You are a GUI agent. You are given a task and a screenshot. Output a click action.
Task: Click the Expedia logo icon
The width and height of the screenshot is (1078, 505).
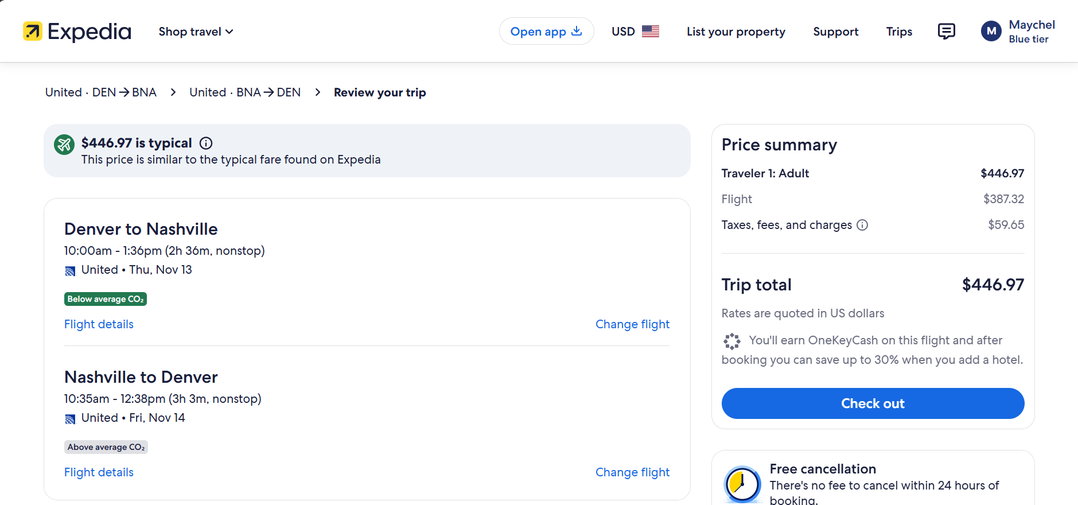[x=33, y=32]
